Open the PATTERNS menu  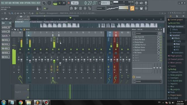[x=15, y=3]
